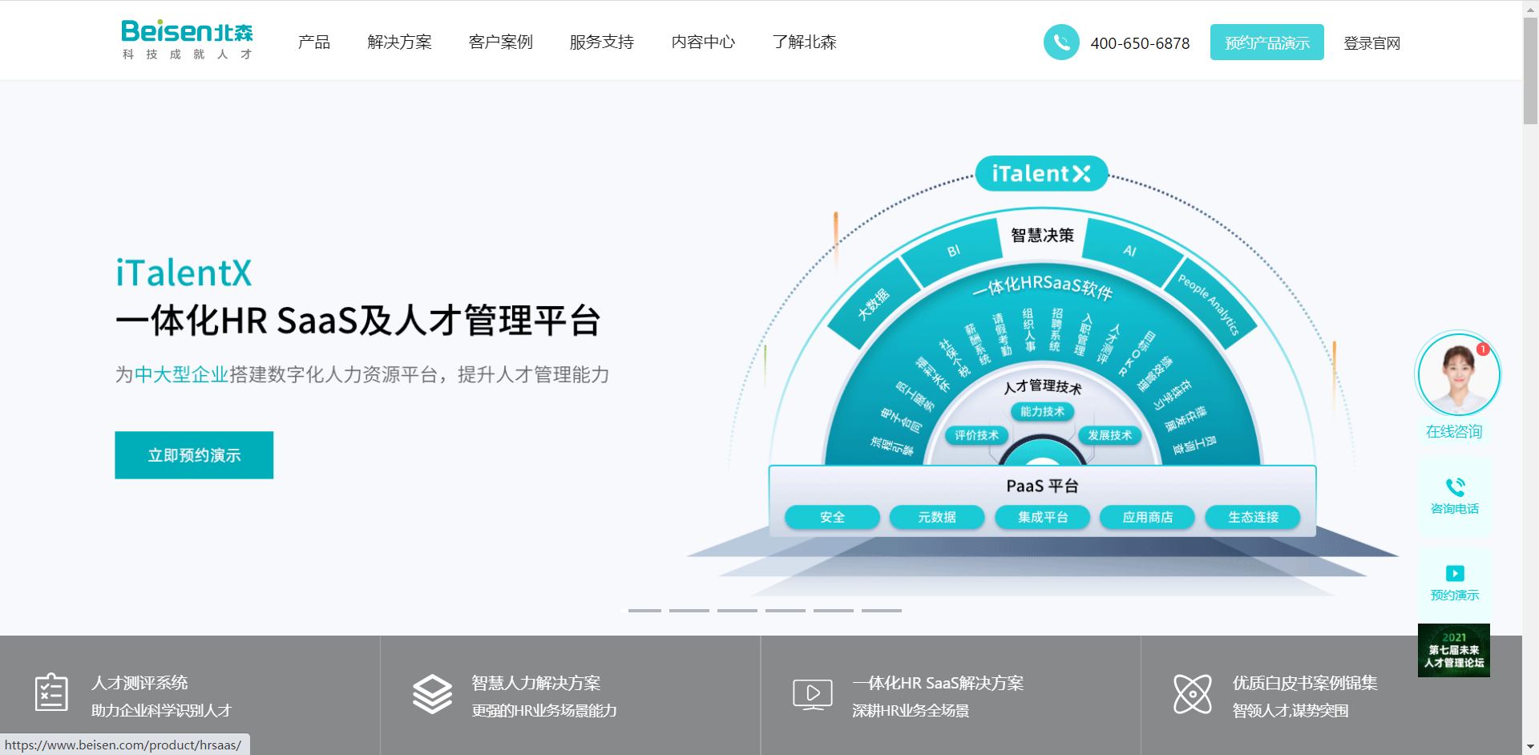Click the 中大型企业 highlighted link
1539x755 pixels.
pos(182,374)
